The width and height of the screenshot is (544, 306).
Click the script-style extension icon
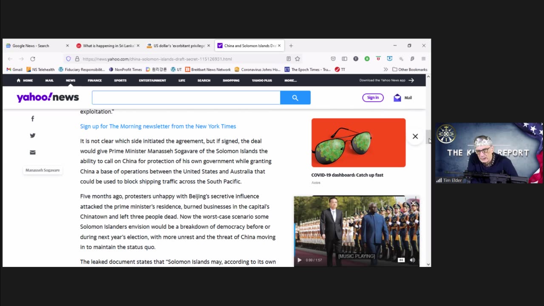click(x=412, y=59)
